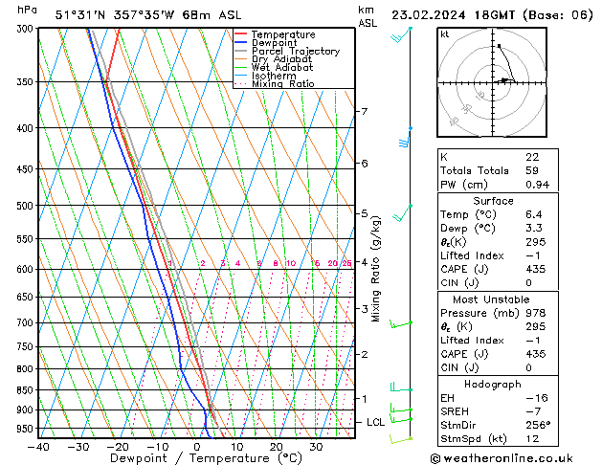The height and width of the screenshot is (465, 602).
Task: Click the pink mixing ratio value 25
Action: (346, 263)
